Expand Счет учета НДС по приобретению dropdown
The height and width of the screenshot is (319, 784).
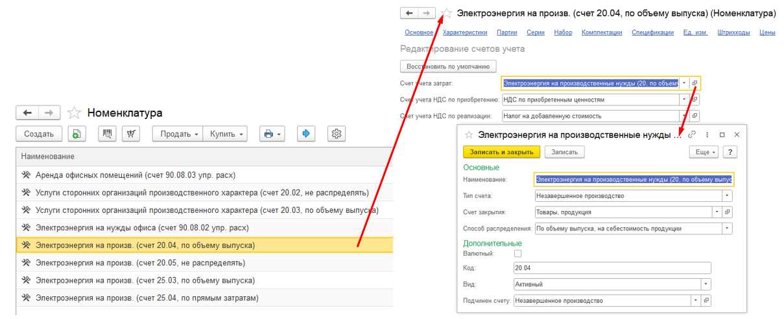coord(683,100)
